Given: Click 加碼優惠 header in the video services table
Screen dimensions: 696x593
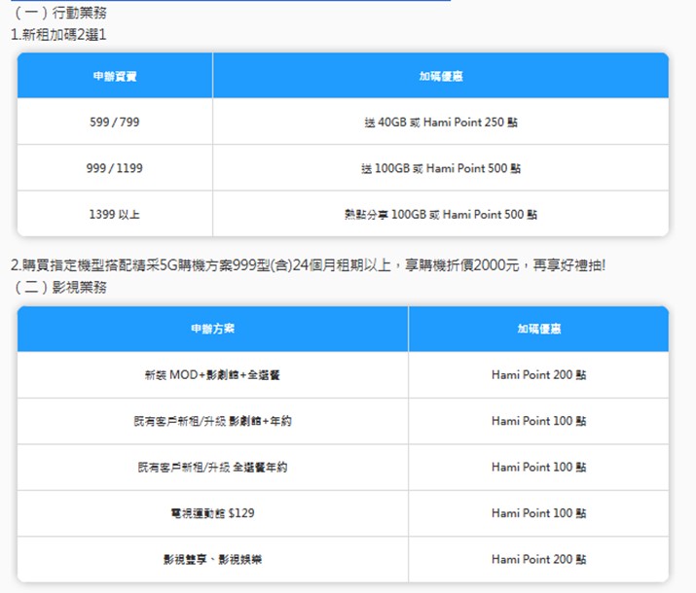Looking at the screenshot, I should pyautogui.click(x=538, y=329).
